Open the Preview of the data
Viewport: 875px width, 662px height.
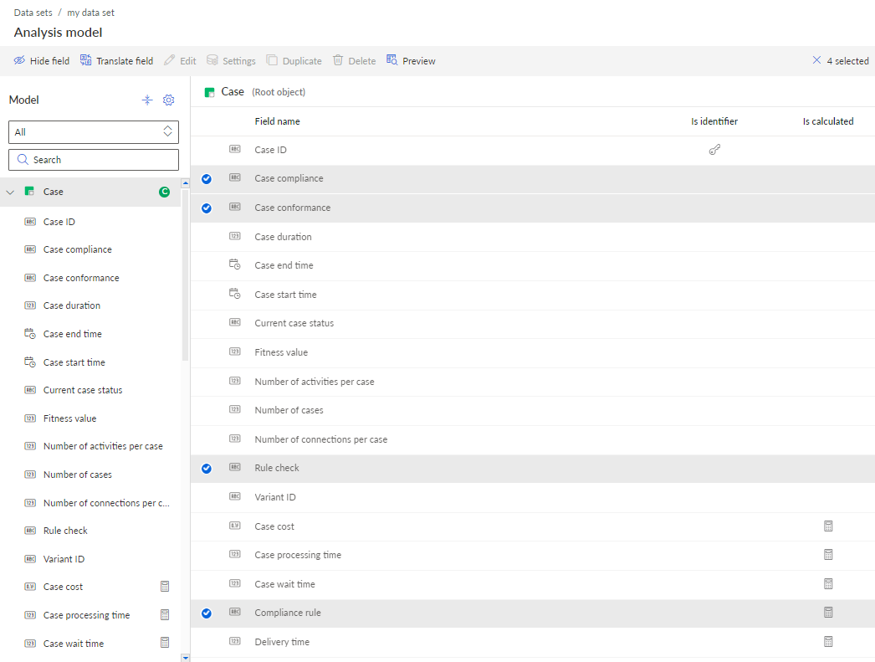point(411,61)
